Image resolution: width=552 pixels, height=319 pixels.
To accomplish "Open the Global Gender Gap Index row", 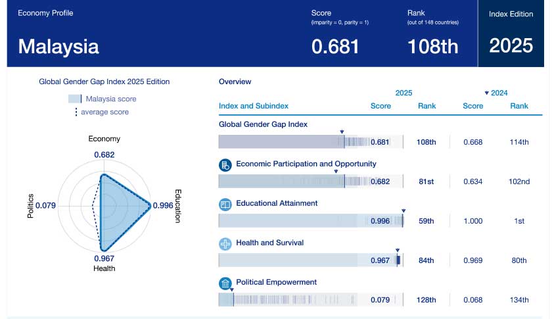I will click(263, 124).
